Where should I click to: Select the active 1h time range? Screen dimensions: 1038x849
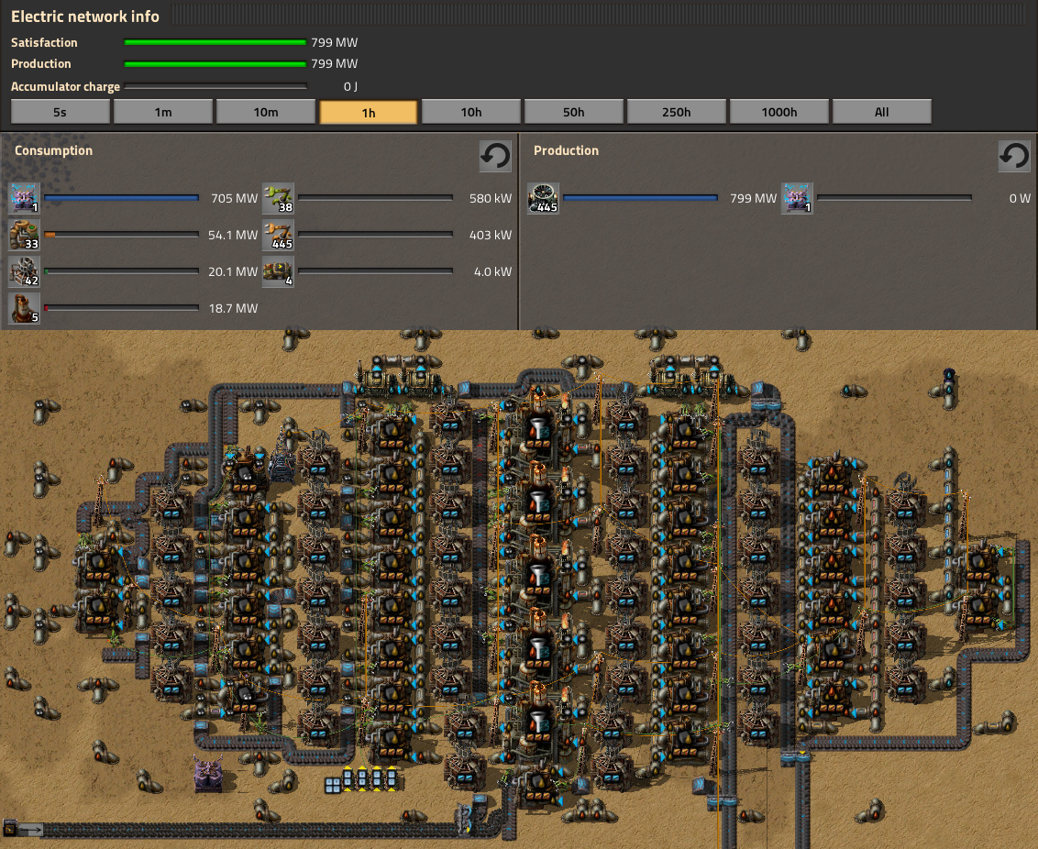(368, 112)
